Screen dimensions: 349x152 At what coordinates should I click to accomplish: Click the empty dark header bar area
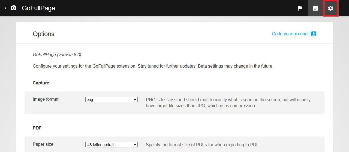(174, 8)
